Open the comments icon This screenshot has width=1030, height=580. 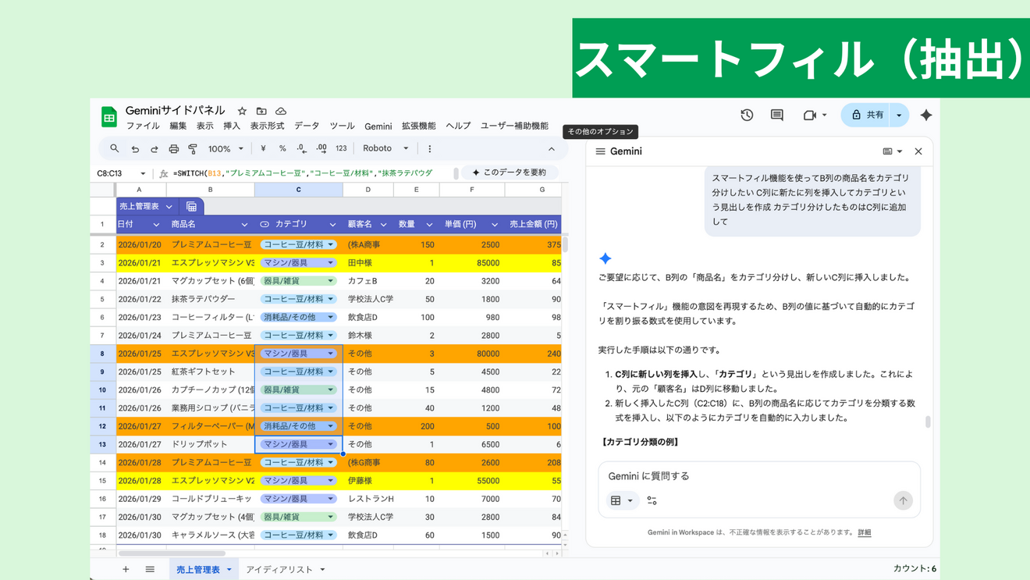pos(776,115)
